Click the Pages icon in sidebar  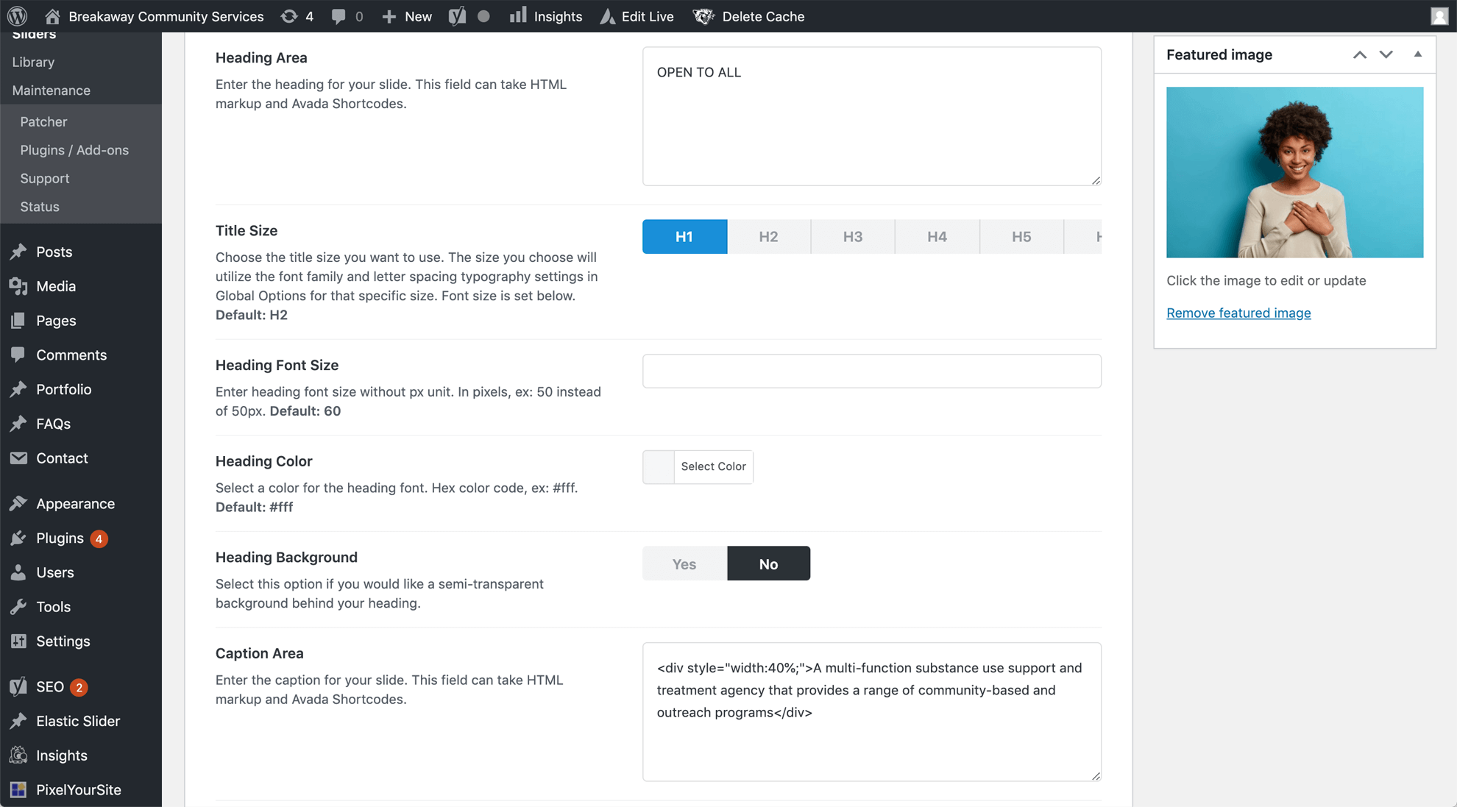tap(18, 321)
